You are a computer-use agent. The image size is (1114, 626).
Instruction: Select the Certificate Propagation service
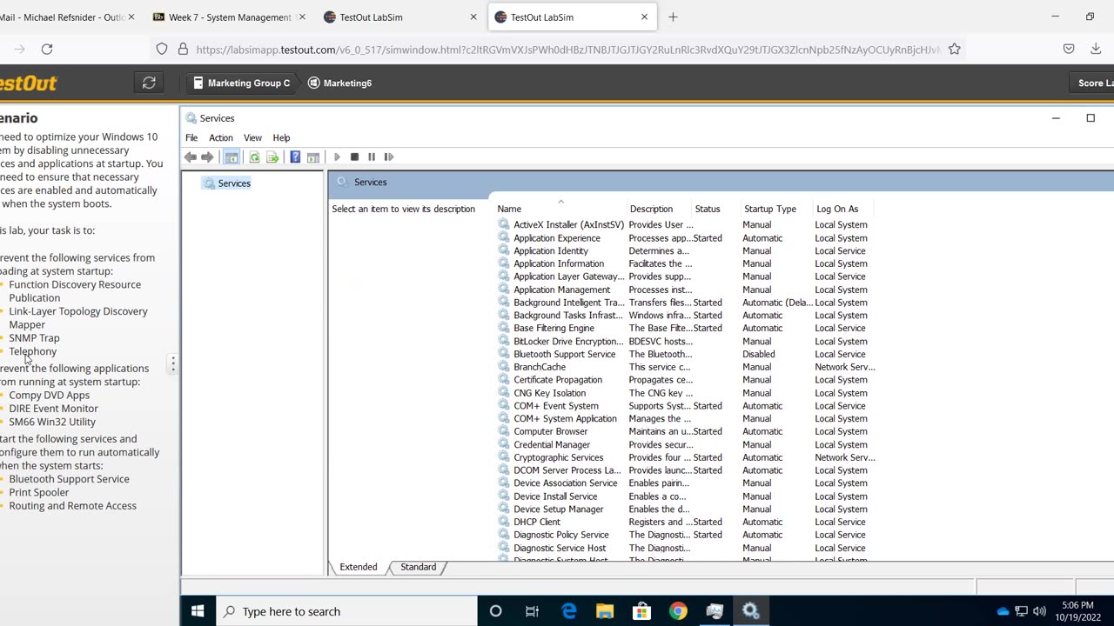pos(686,380)
